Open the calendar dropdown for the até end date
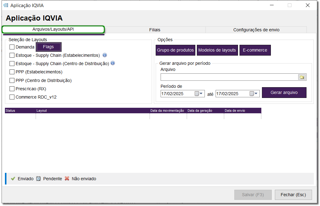The width and height of the screenshot is (320, 206). click(254, 94)
